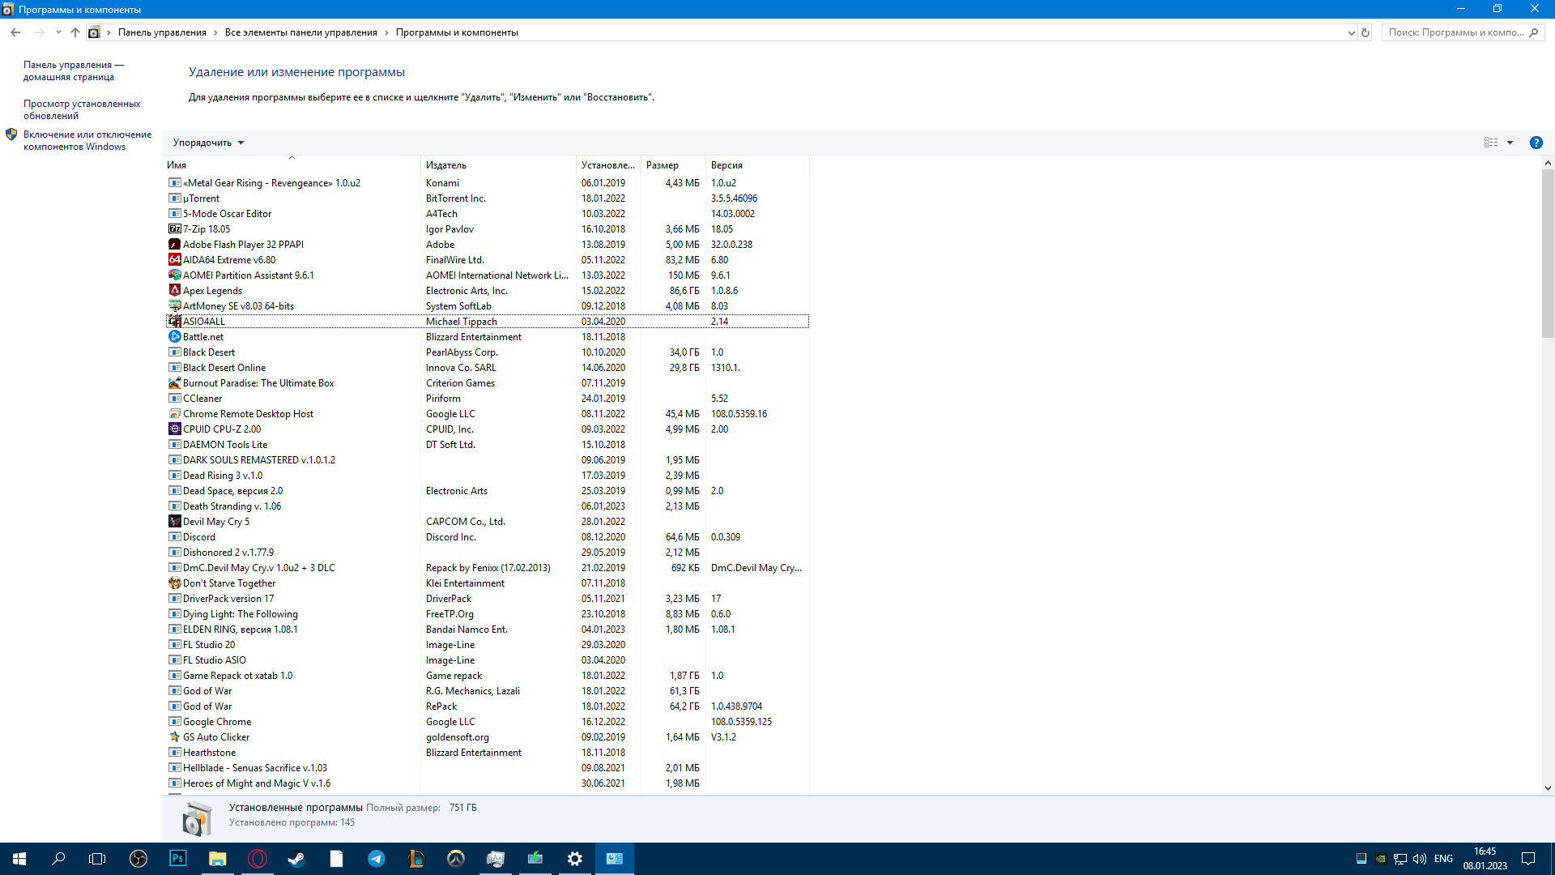Select the Hearthstone entry
The image size is (1555, 875).
coord(488,753)
